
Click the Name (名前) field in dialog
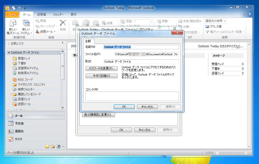point(141,47)
